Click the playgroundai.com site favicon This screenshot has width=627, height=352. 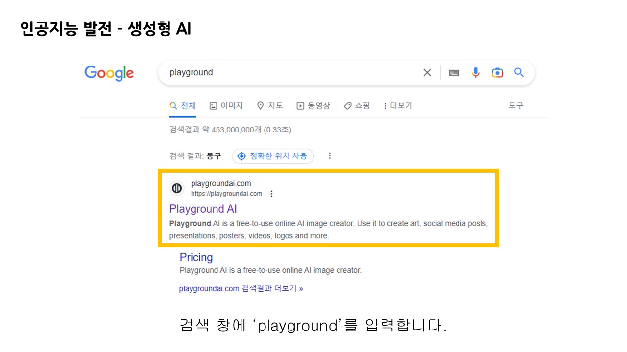(177, 188)
